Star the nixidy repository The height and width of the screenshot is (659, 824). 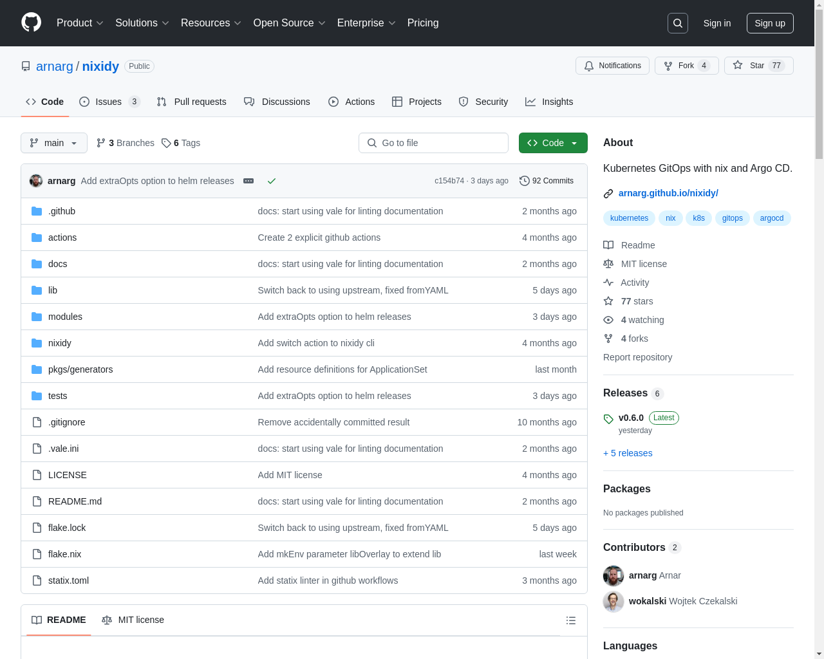click(x=759, y=66)
